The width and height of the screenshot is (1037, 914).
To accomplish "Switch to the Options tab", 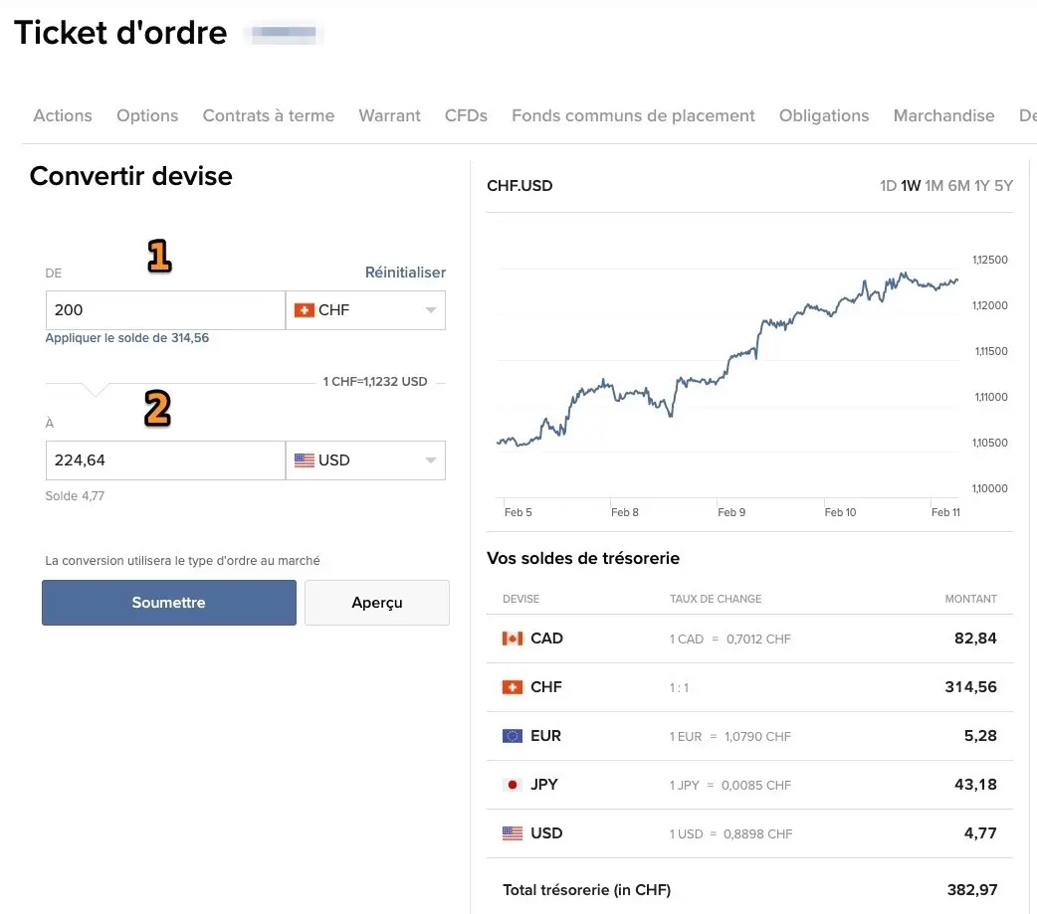I will (146, 115).
